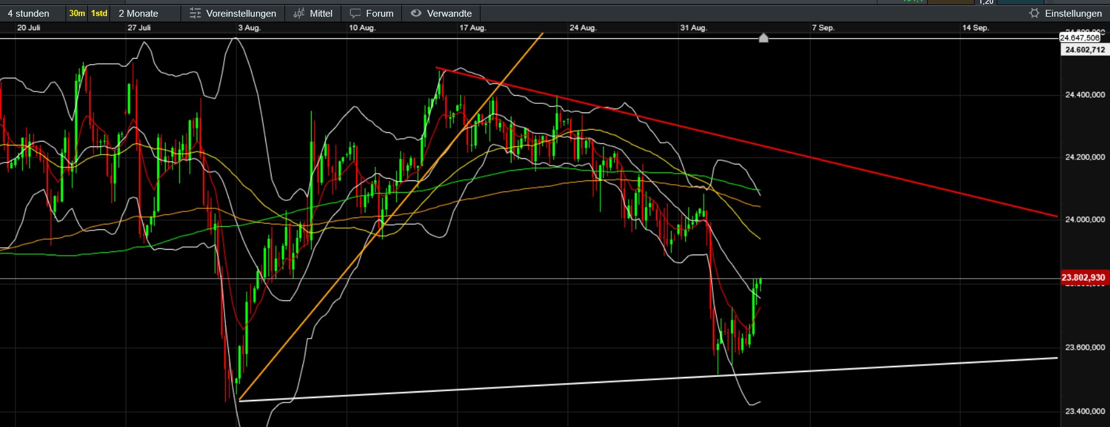Click the 24.000,000 price axis label
The width and height of the screenshot is (1110, 427).
[1085, 219]
